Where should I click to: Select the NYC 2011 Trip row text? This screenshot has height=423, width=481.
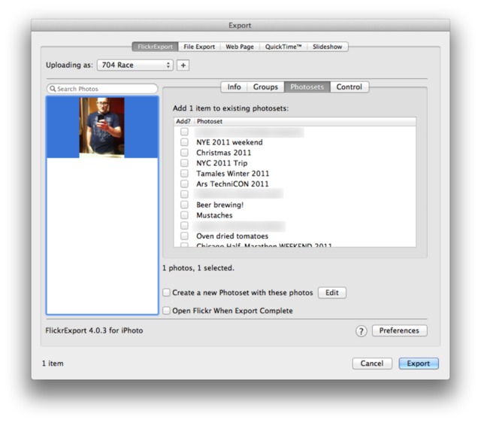point(222,163)
